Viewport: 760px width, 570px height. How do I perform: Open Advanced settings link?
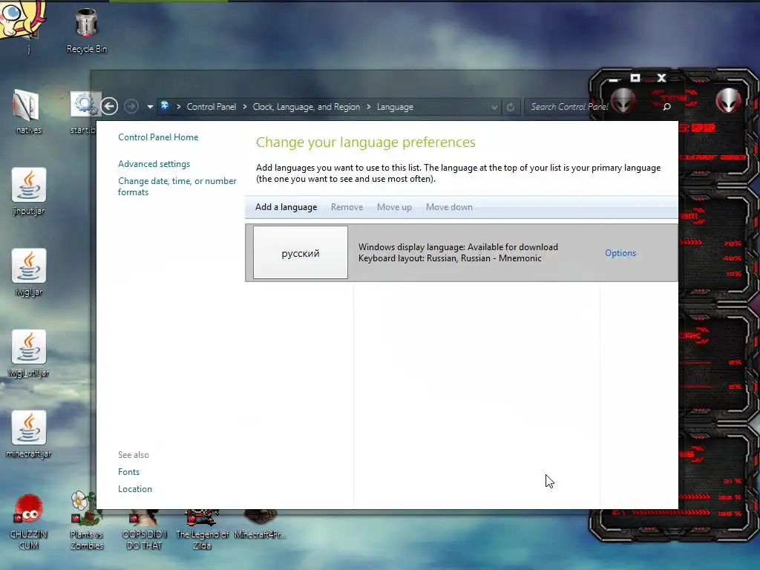154,164
